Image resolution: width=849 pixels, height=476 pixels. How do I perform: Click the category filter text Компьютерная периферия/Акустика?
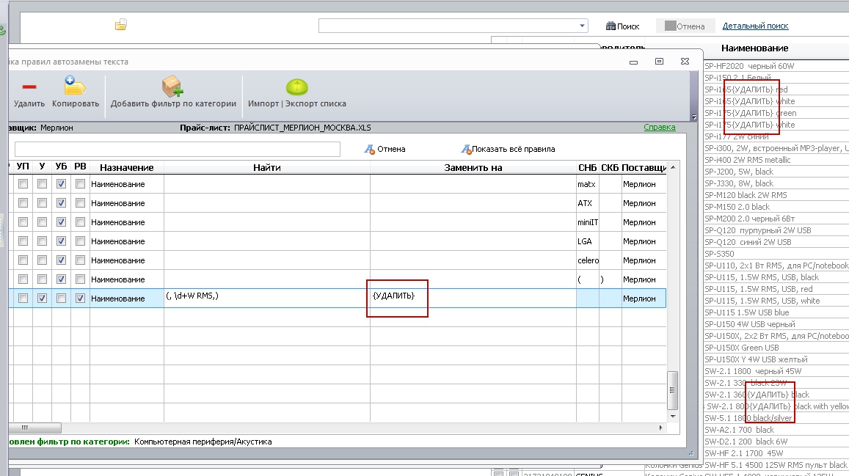click(203, 442)
